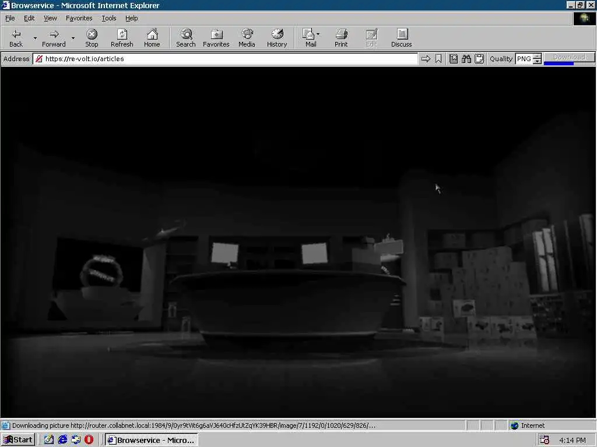Click the Download button
Image resolution: width=597 pixels, height=447 pixels.
[x=569, y=58]
